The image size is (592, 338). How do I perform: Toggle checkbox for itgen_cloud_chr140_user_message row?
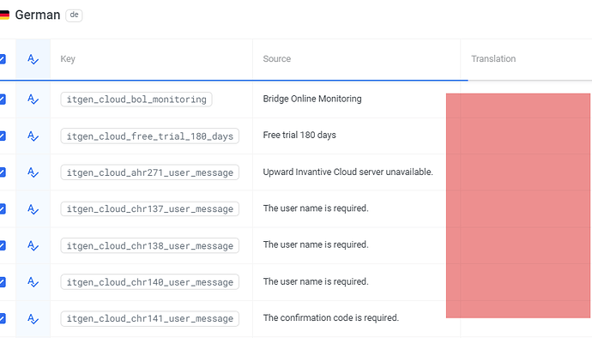[3, 282]
